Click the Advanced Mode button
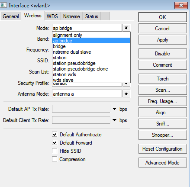The image size is (190, 187). coord(163,163)
